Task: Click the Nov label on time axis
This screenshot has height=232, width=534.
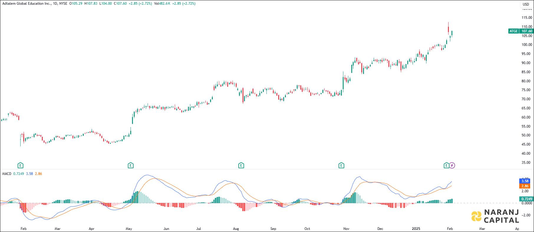Action: point(346,229)
